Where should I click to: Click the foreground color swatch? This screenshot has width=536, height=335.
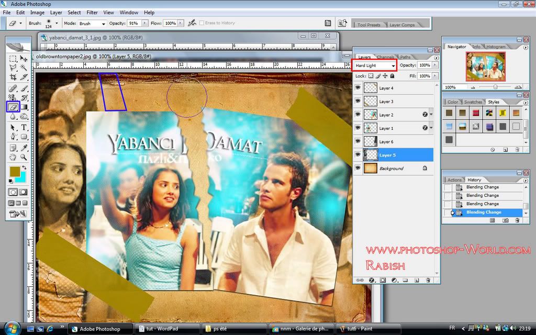click(x=14, y=171)
